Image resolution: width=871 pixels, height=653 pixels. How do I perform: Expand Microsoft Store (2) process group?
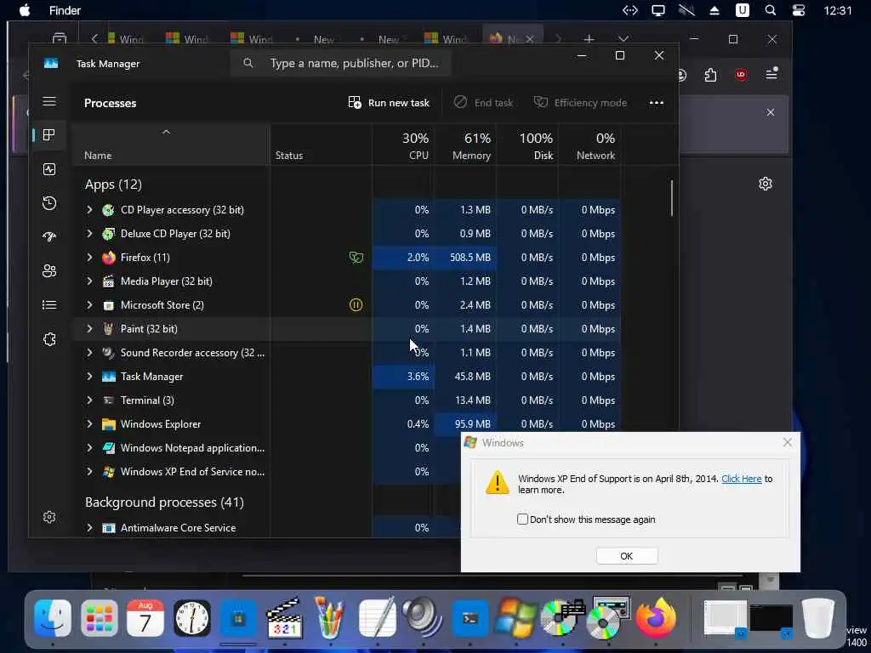pyautogui.click(x=89, y=305)
